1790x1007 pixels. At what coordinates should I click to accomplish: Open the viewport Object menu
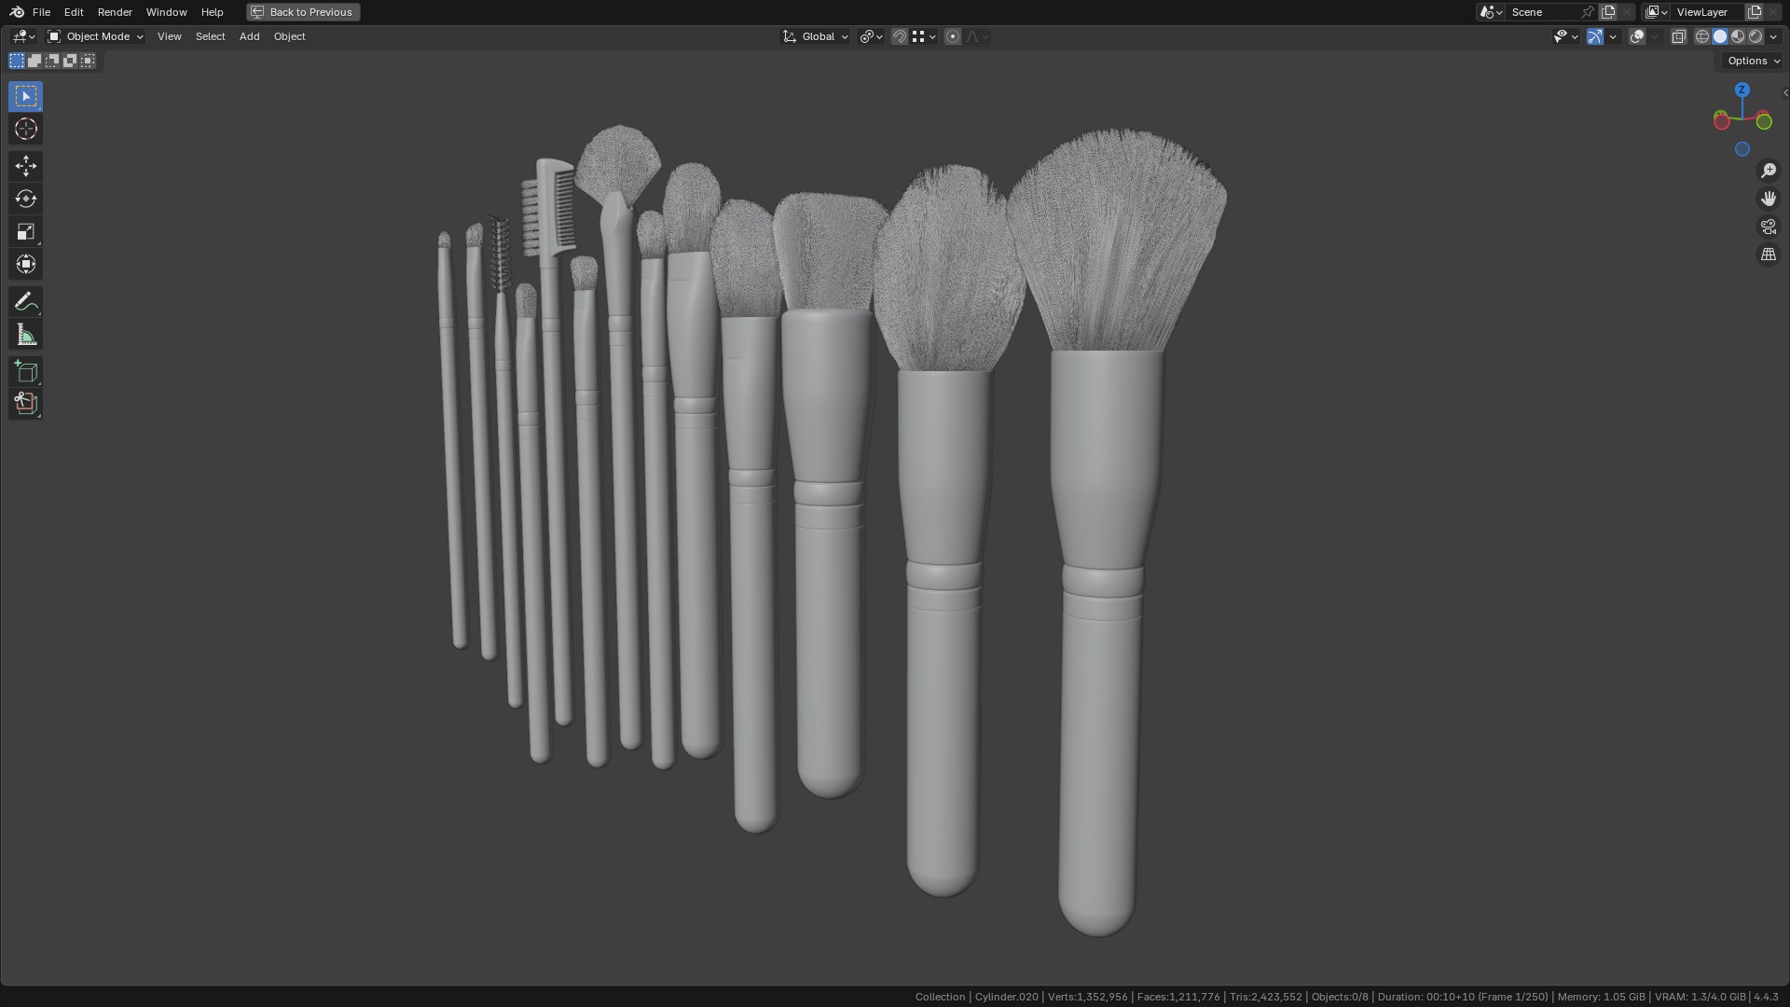tap(289, 36)
